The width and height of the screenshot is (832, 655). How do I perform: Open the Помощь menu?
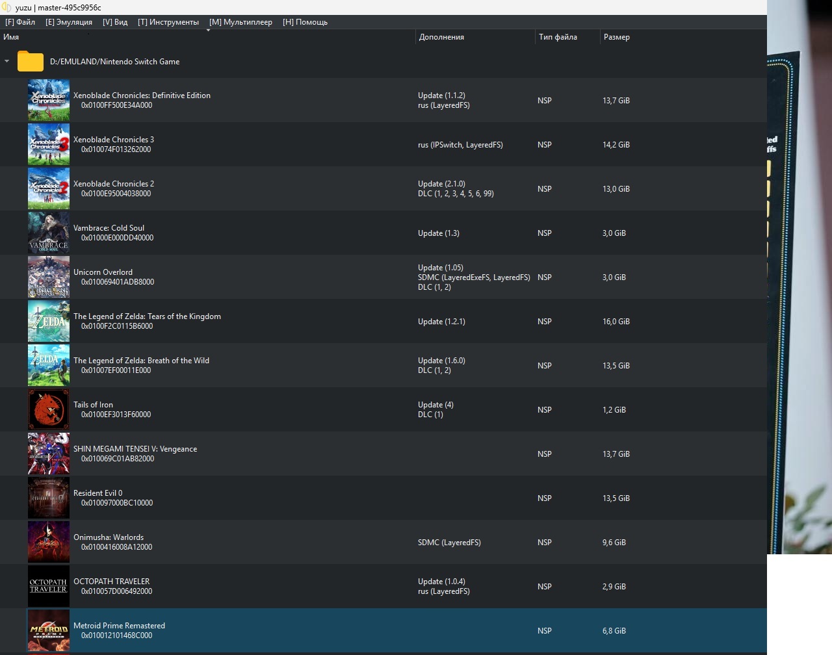[305, 22]
